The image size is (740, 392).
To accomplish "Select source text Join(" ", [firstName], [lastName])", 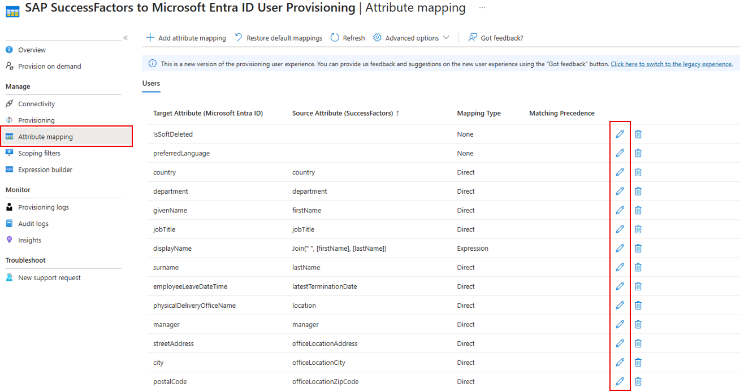I will click(339, 249).
